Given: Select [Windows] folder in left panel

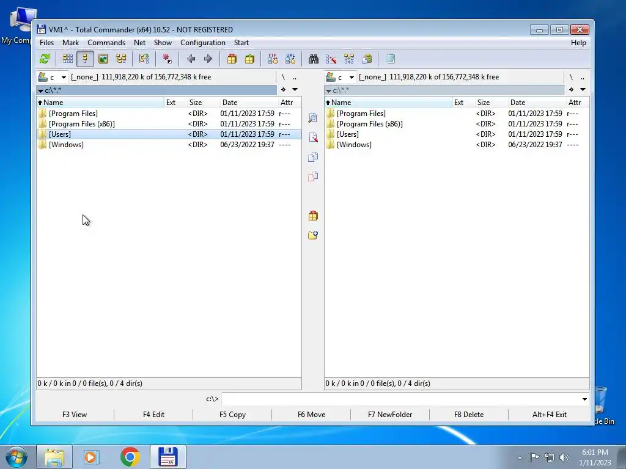Looking at the screenshot, I should pyautogui.click(x=169, y=145).
